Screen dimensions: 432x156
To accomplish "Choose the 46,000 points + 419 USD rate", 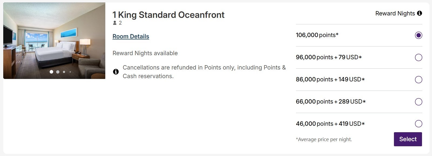I will 419,124.
